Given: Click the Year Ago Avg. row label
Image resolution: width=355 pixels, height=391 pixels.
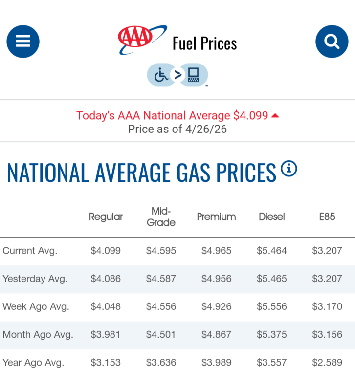Looking at the screenshot, I should [33, 363].
